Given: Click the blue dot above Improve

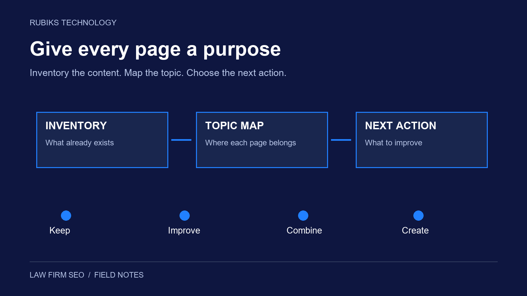Looking at the screenshot, I should (x=184, y=215).
